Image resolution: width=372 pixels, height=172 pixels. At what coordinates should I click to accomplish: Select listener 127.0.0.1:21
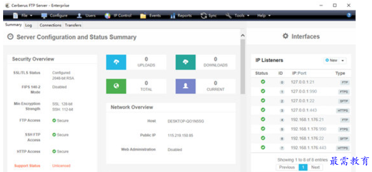click(x=301, y=82)
